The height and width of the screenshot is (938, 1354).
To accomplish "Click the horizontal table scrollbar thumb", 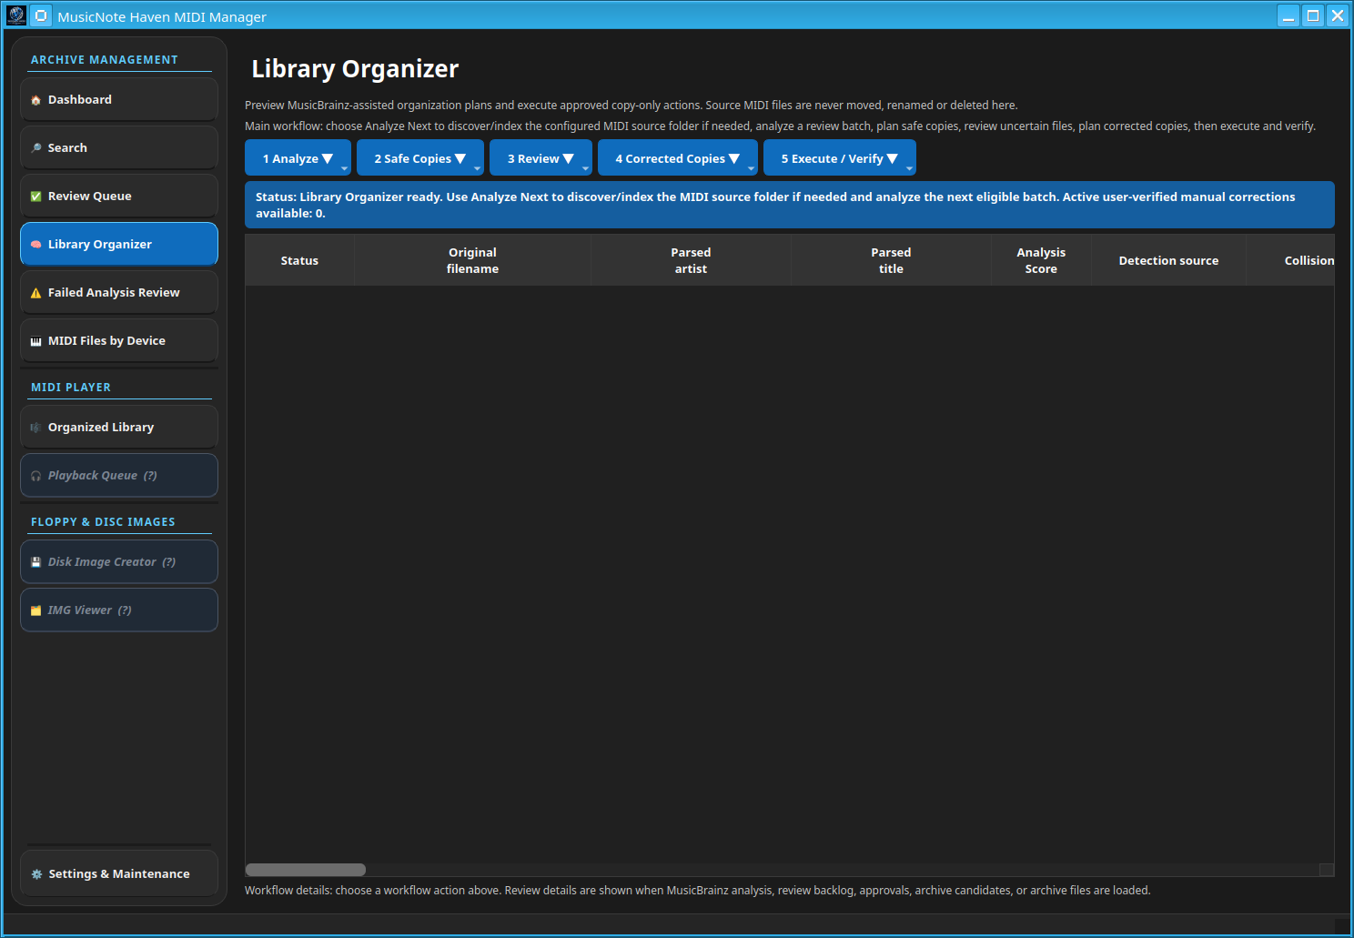I will (306, 870).
